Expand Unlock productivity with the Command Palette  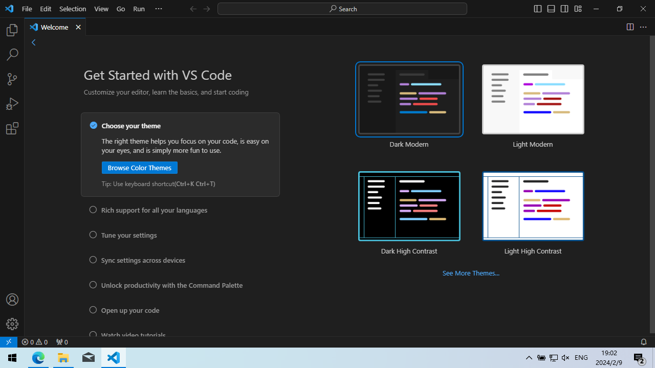coord(172,285)
